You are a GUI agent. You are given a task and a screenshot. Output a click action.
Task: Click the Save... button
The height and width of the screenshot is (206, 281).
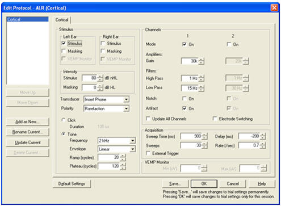click(175, 184)
